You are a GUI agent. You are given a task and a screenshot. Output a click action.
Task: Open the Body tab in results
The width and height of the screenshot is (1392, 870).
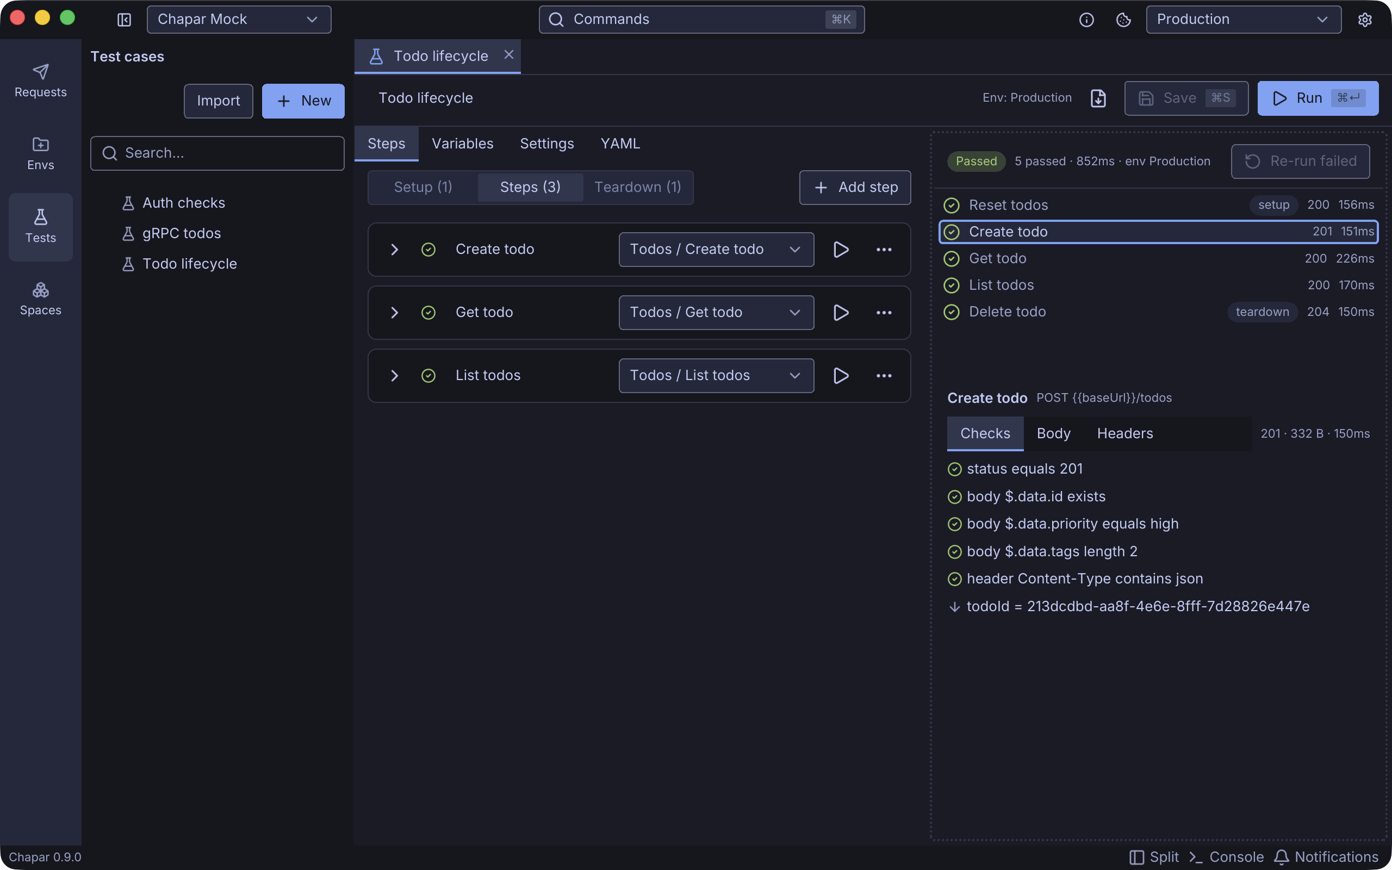[1053, 433]
